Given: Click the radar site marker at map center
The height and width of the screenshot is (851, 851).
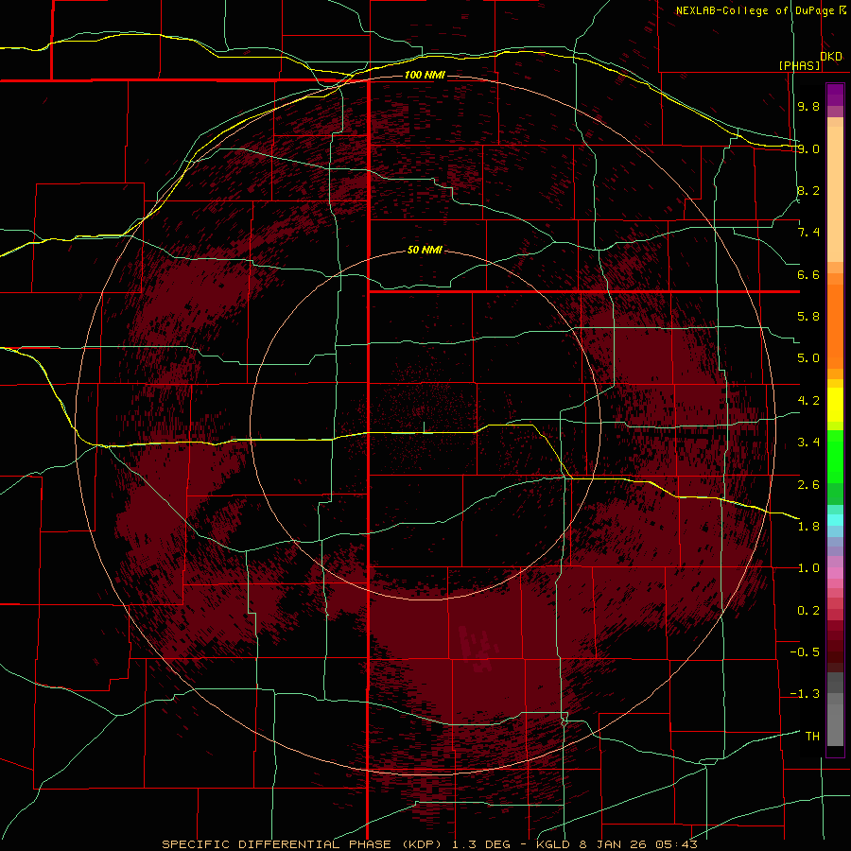Looking at the screenshot, I should 424,427.
